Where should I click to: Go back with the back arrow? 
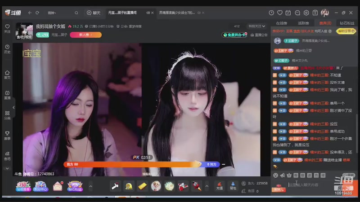[x=30, y=13]
